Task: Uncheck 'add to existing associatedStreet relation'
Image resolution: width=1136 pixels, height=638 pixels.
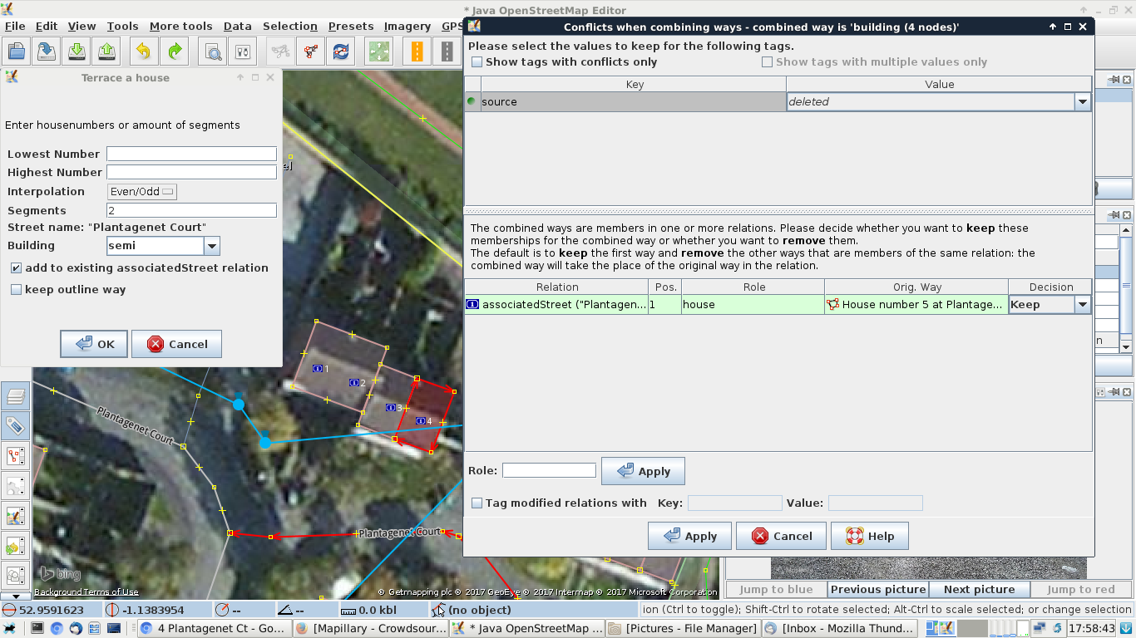Action: [x=16, y=268]
